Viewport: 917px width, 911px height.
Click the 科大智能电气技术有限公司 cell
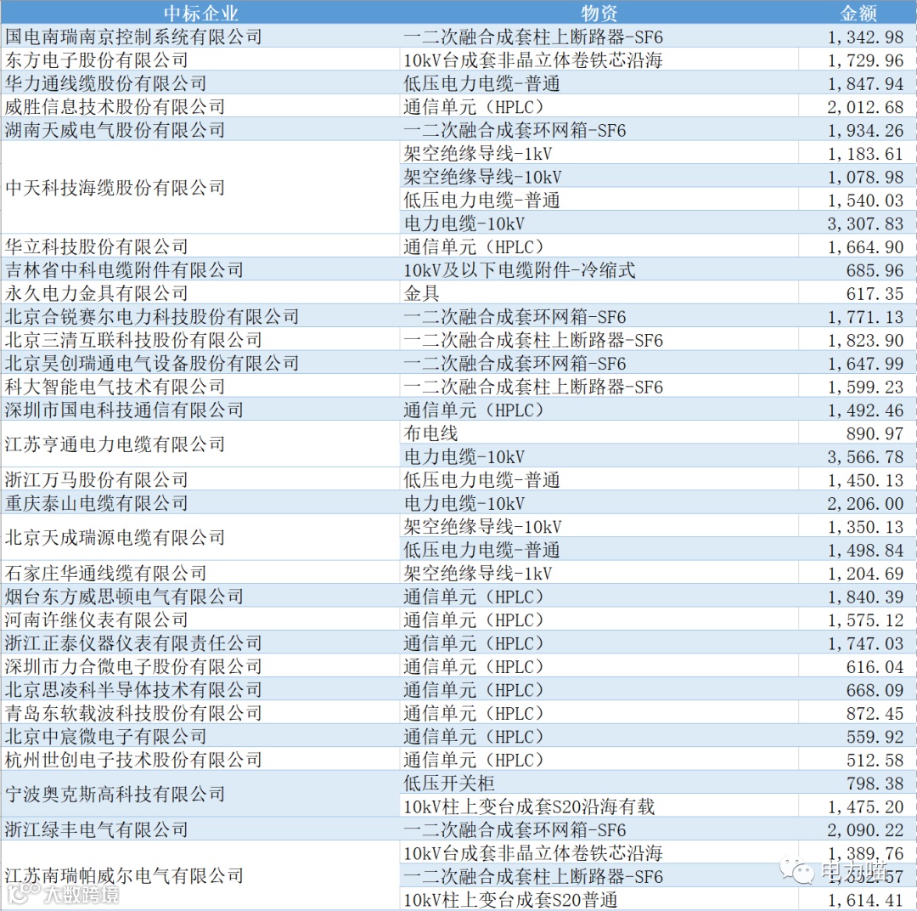[x=200, y=386]
